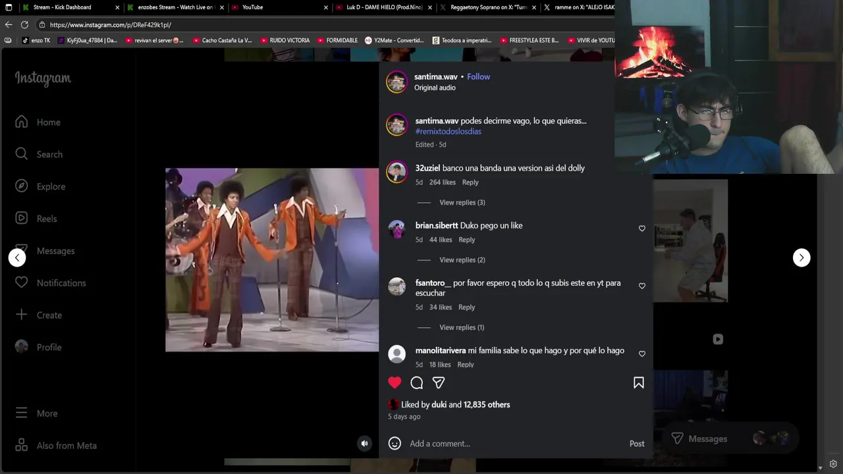
Task: Open Y2Mate - Convertid... bookmark
Action: point(394,40)
